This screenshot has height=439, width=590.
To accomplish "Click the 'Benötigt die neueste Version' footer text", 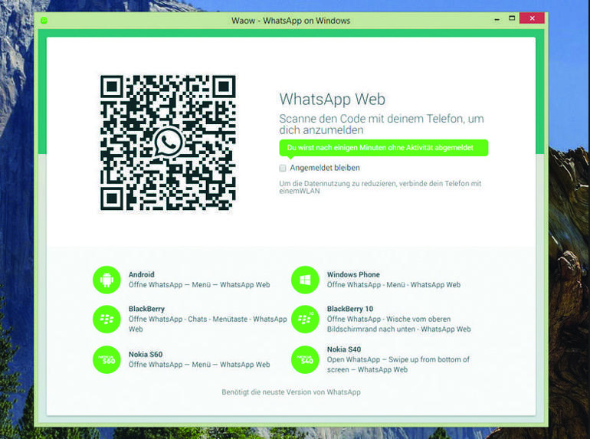I will click(290, 392).
